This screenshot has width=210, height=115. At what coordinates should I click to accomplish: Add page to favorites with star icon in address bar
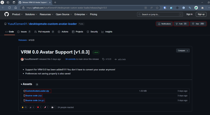click(157, 8)
